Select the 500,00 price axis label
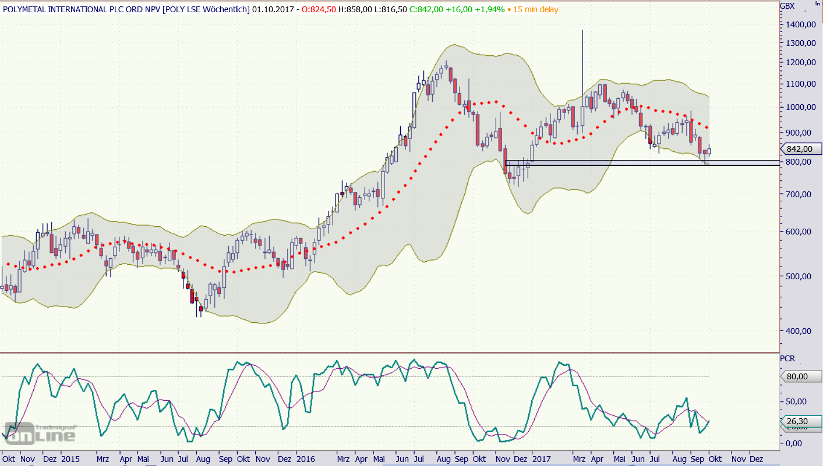This screenshot has width=823, height=466. (x=800, y=276)
